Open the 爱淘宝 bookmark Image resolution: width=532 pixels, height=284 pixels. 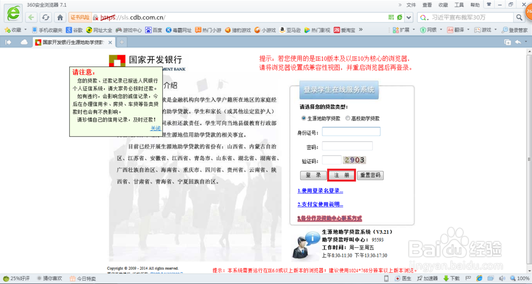tap(344, 30)
